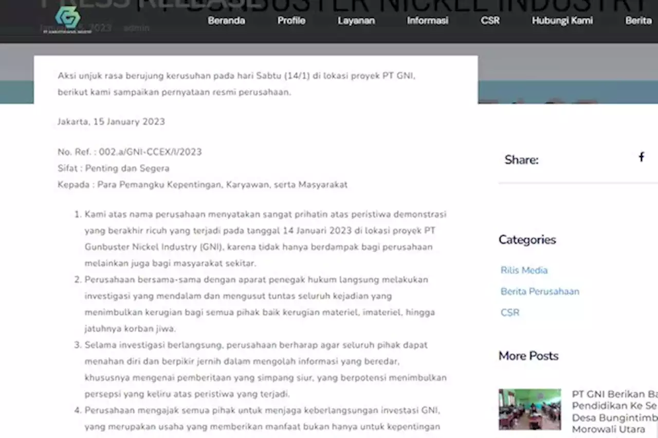Image resolution: width=658 pixels, height=438 pixels.
Task: Click the admin author link
Action: pos(136,28)
